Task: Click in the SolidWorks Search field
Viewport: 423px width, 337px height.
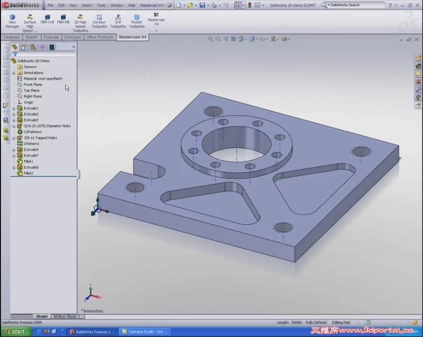Action: coord(356,5)
